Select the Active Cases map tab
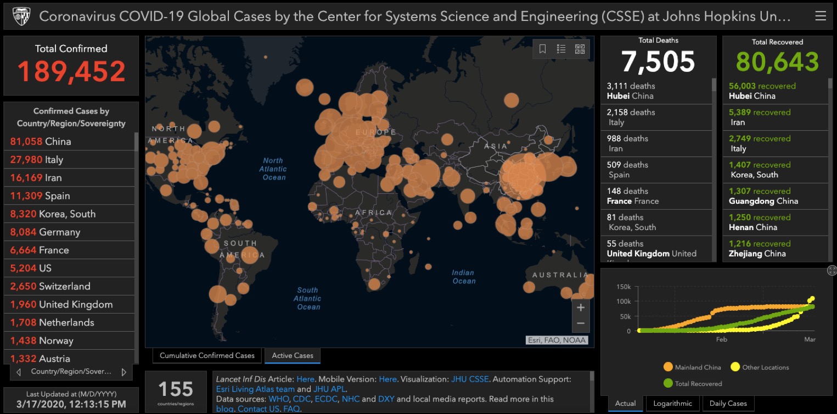Image resolution: width=837 pixels, height=414 pixels. (x=293, y=355)
